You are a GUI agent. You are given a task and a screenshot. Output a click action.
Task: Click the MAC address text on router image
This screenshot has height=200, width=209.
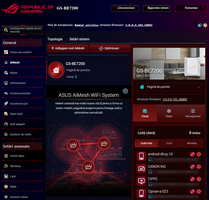pyautogui.click(x=151, y=76)
